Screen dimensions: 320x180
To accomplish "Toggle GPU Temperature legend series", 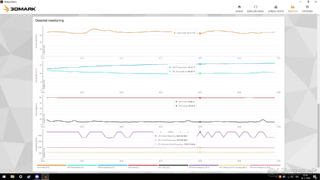I will click(x=112, y=167).
